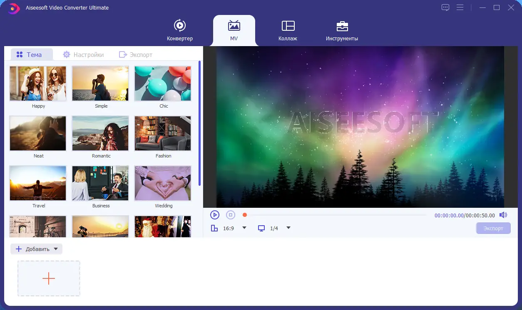Go to the Экспорт sub-tab
This screenshot has width=522, height=310.
(x=136, y=54)
